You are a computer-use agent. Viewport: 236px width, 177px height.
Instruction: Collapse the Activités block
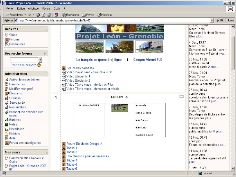coord(46,29)
